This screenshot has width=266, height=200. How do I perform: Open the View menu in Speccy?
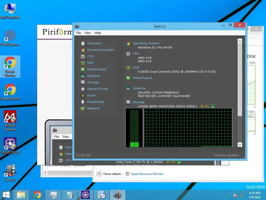coord(88,33)
